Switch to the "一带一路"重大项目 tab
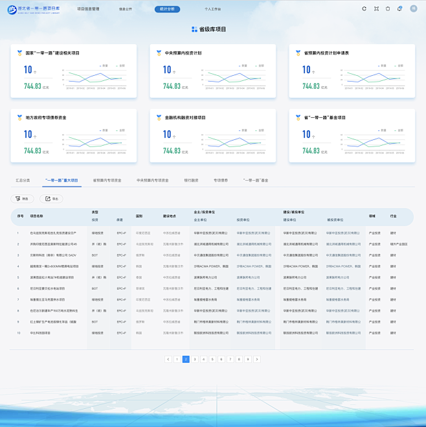 [x=62, y=180]
